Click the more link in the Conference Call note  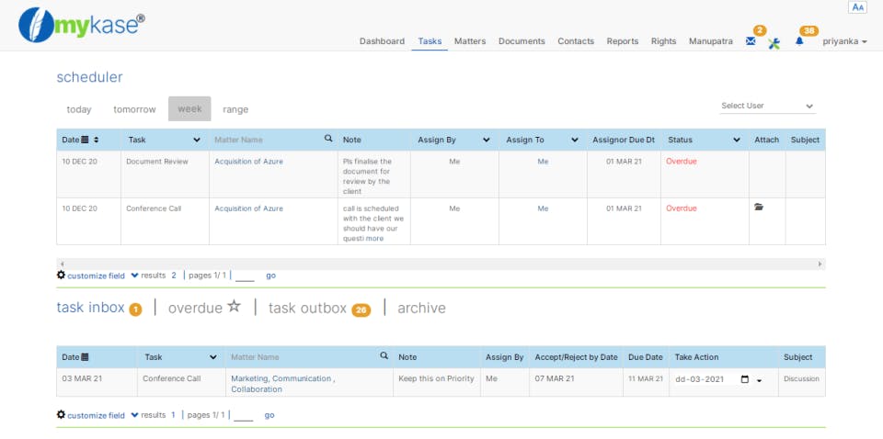375,239
